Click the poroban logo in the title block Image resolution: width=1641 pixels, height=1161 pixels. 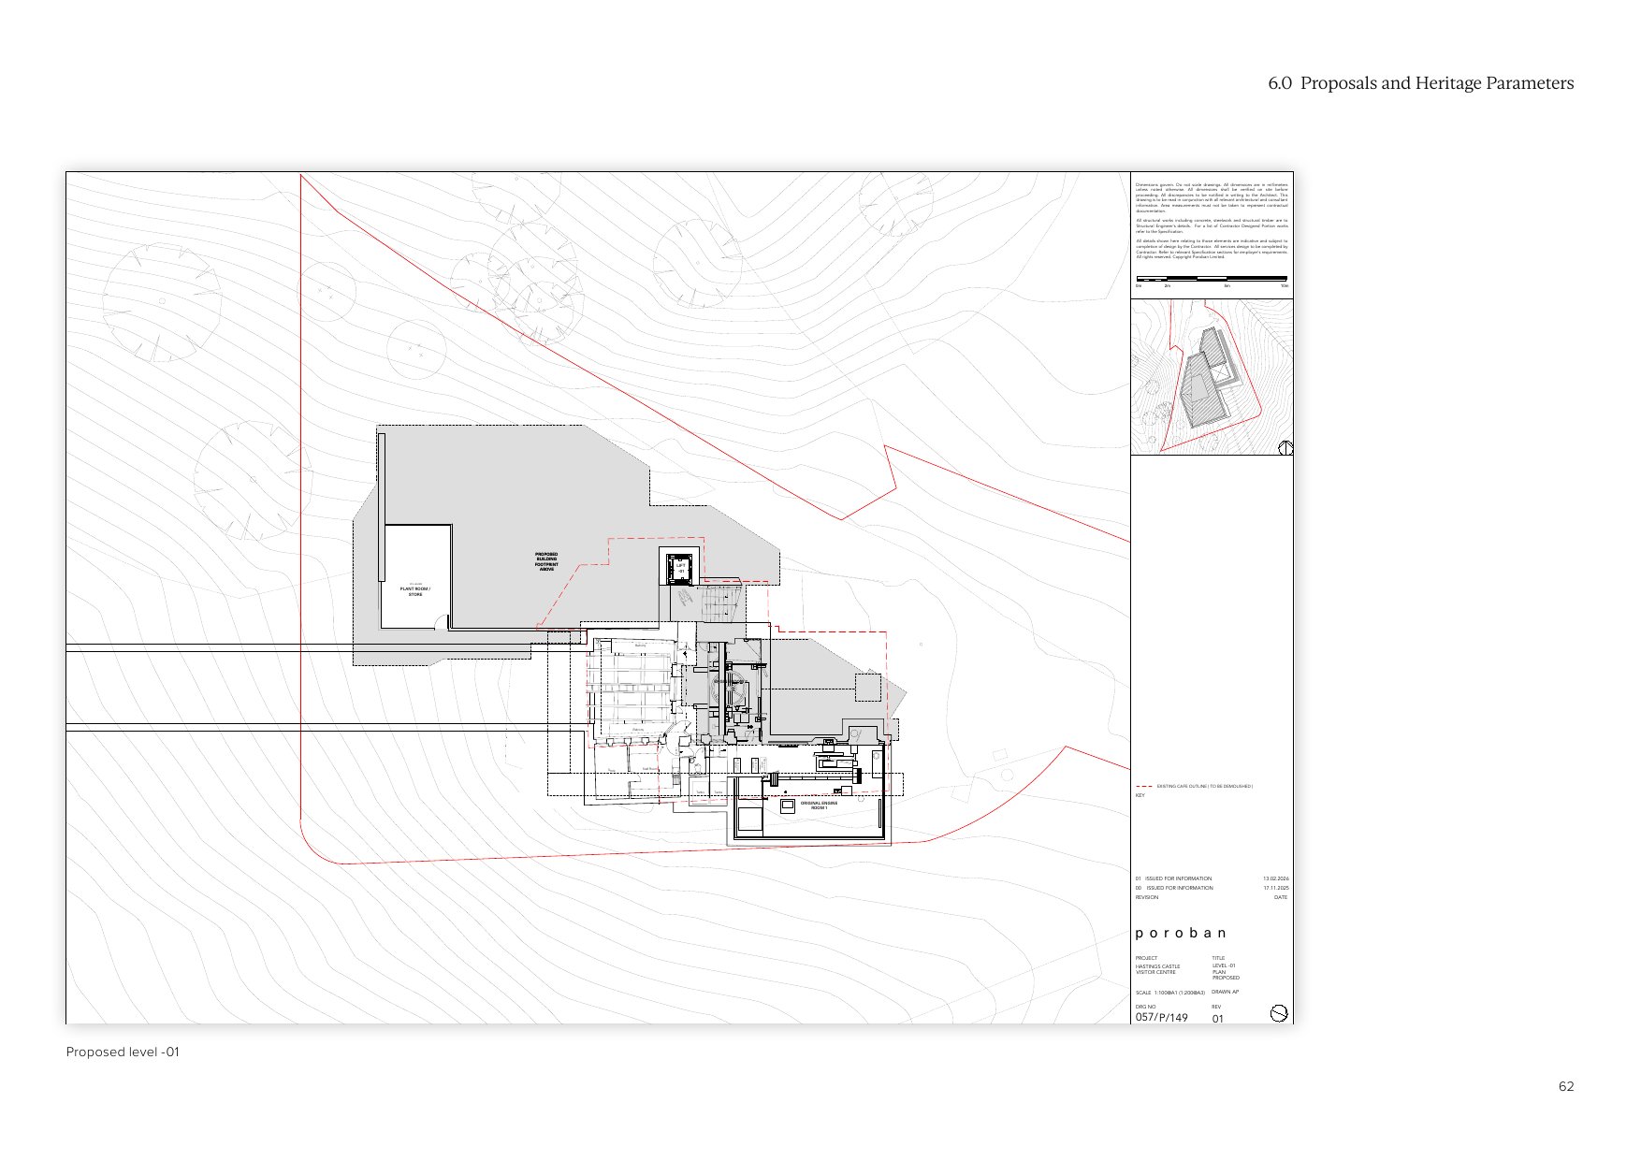(x=1180, y=933)
